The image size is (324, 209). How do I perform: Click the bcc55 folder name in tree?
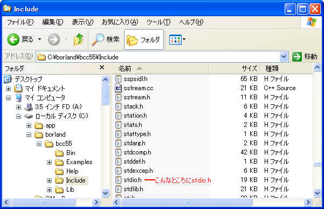[x=64, y=144]
